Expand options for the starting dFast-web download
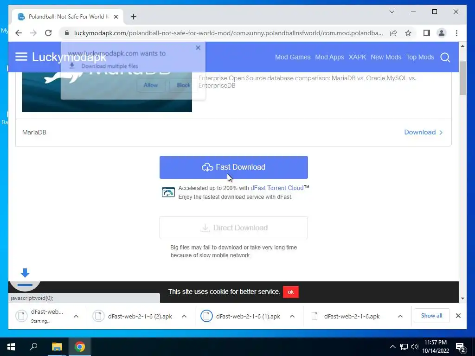475x356 pixels. pos(76,316)
